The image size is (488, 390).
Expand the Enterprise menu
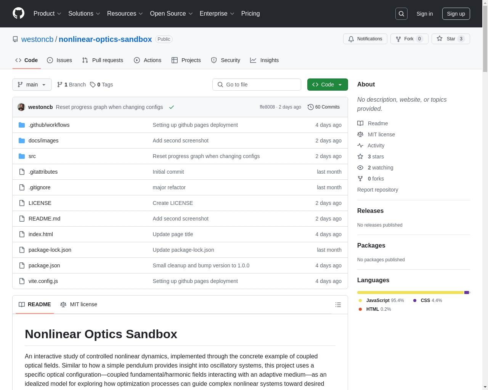pos(217,14)
